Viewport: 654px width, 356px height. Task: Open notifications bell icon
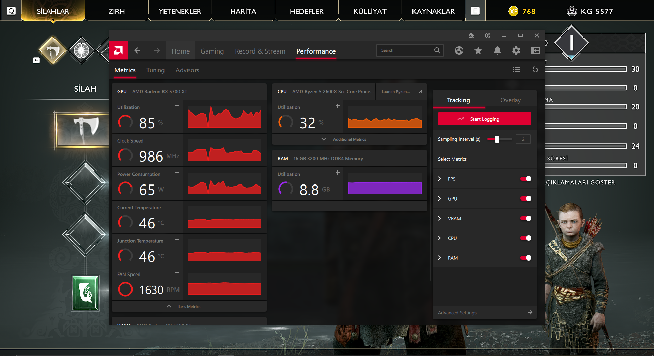click(x=497, y=51)
